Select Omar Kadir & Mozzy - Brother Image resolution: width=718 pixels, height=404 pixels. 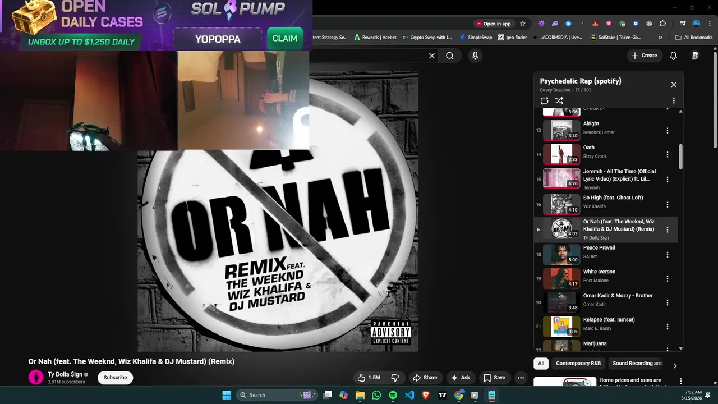click(x=605, y=302)
